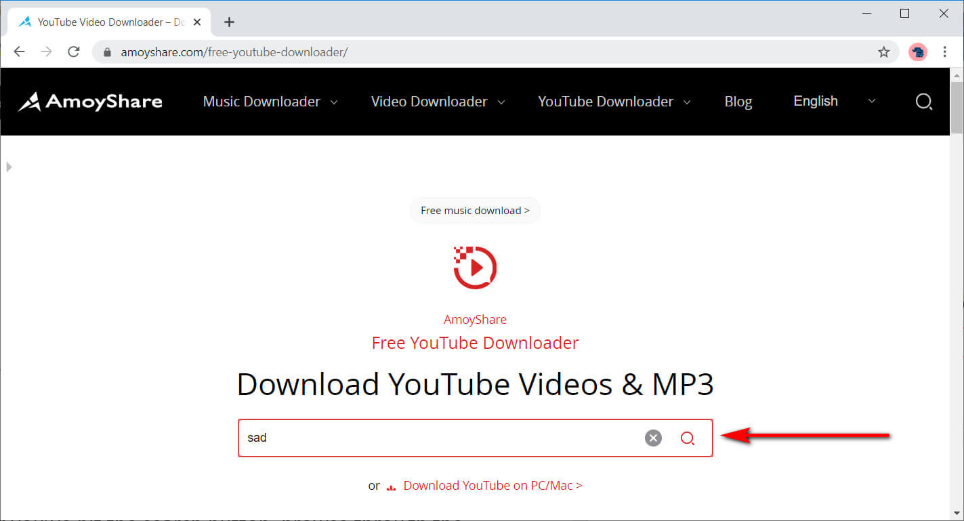Select the YouTube Video Downloader tab
The height and width of the screenshot is (521, 964).
coord(110,22)
